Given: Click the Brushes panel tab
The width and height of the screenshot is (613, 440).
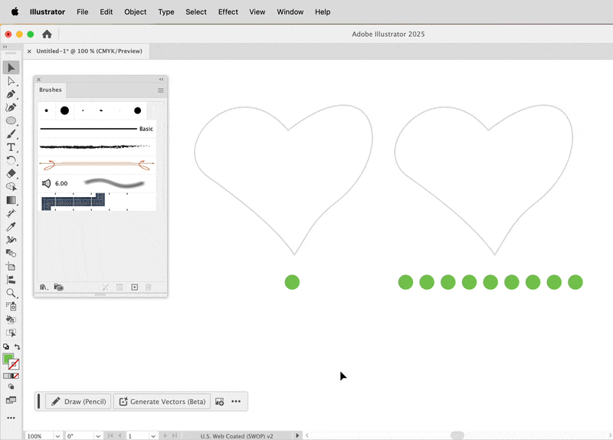Looking at the screenshot, I should (51, 90).
